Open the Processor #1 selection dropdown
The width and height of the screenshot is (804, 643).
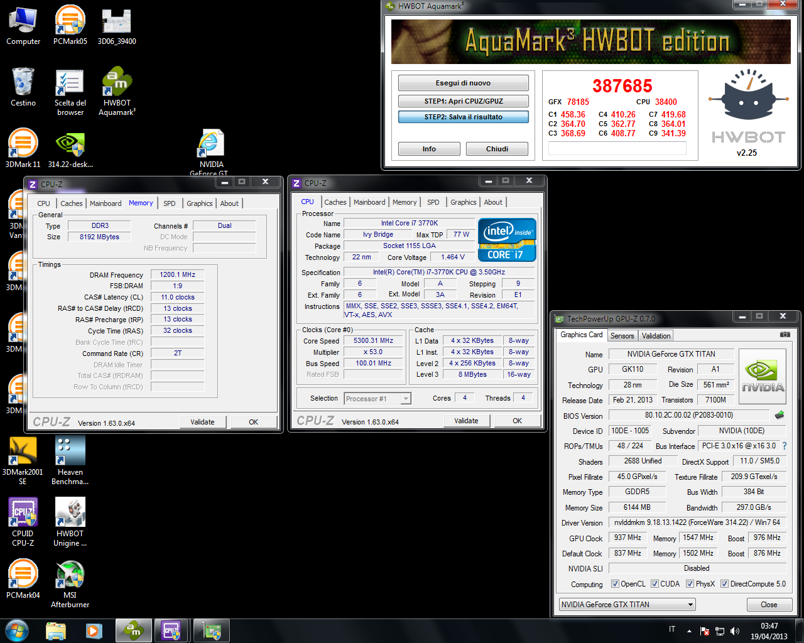pos(378,399)
